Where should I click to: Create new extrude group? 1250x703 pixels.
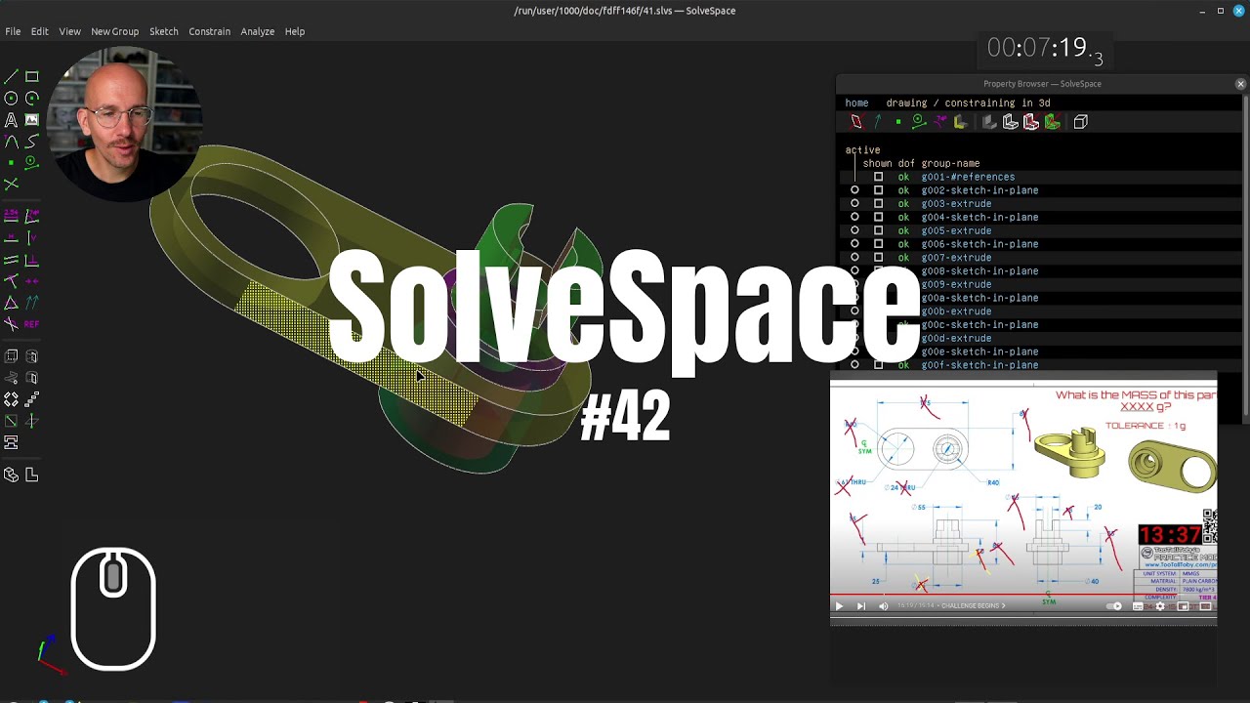point(11,356)
